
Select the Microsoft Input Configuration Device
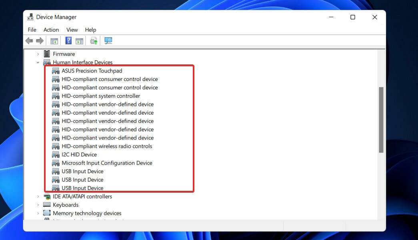point(107,163)
